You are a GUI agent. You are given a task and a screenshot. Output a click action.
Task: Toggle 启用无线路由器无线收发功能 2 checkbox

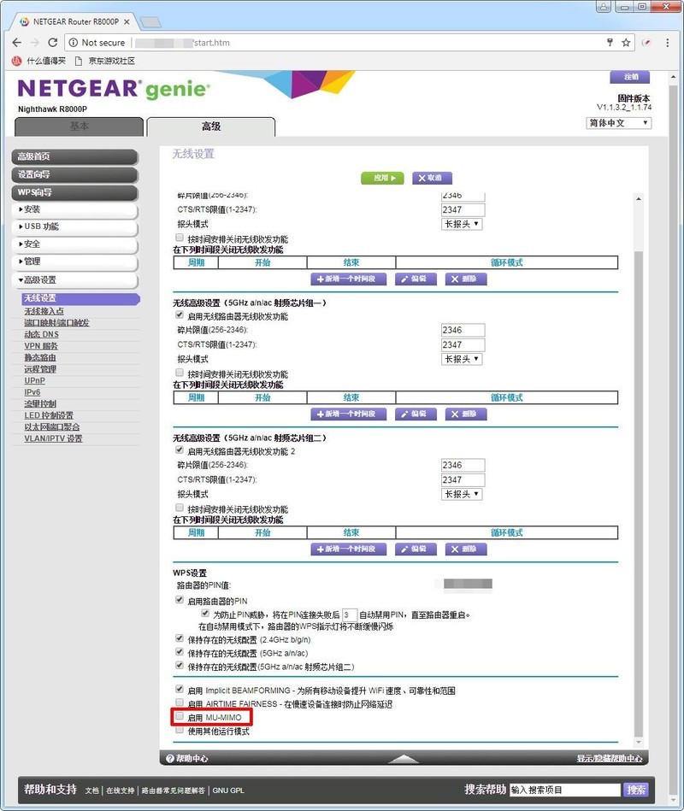180,450
